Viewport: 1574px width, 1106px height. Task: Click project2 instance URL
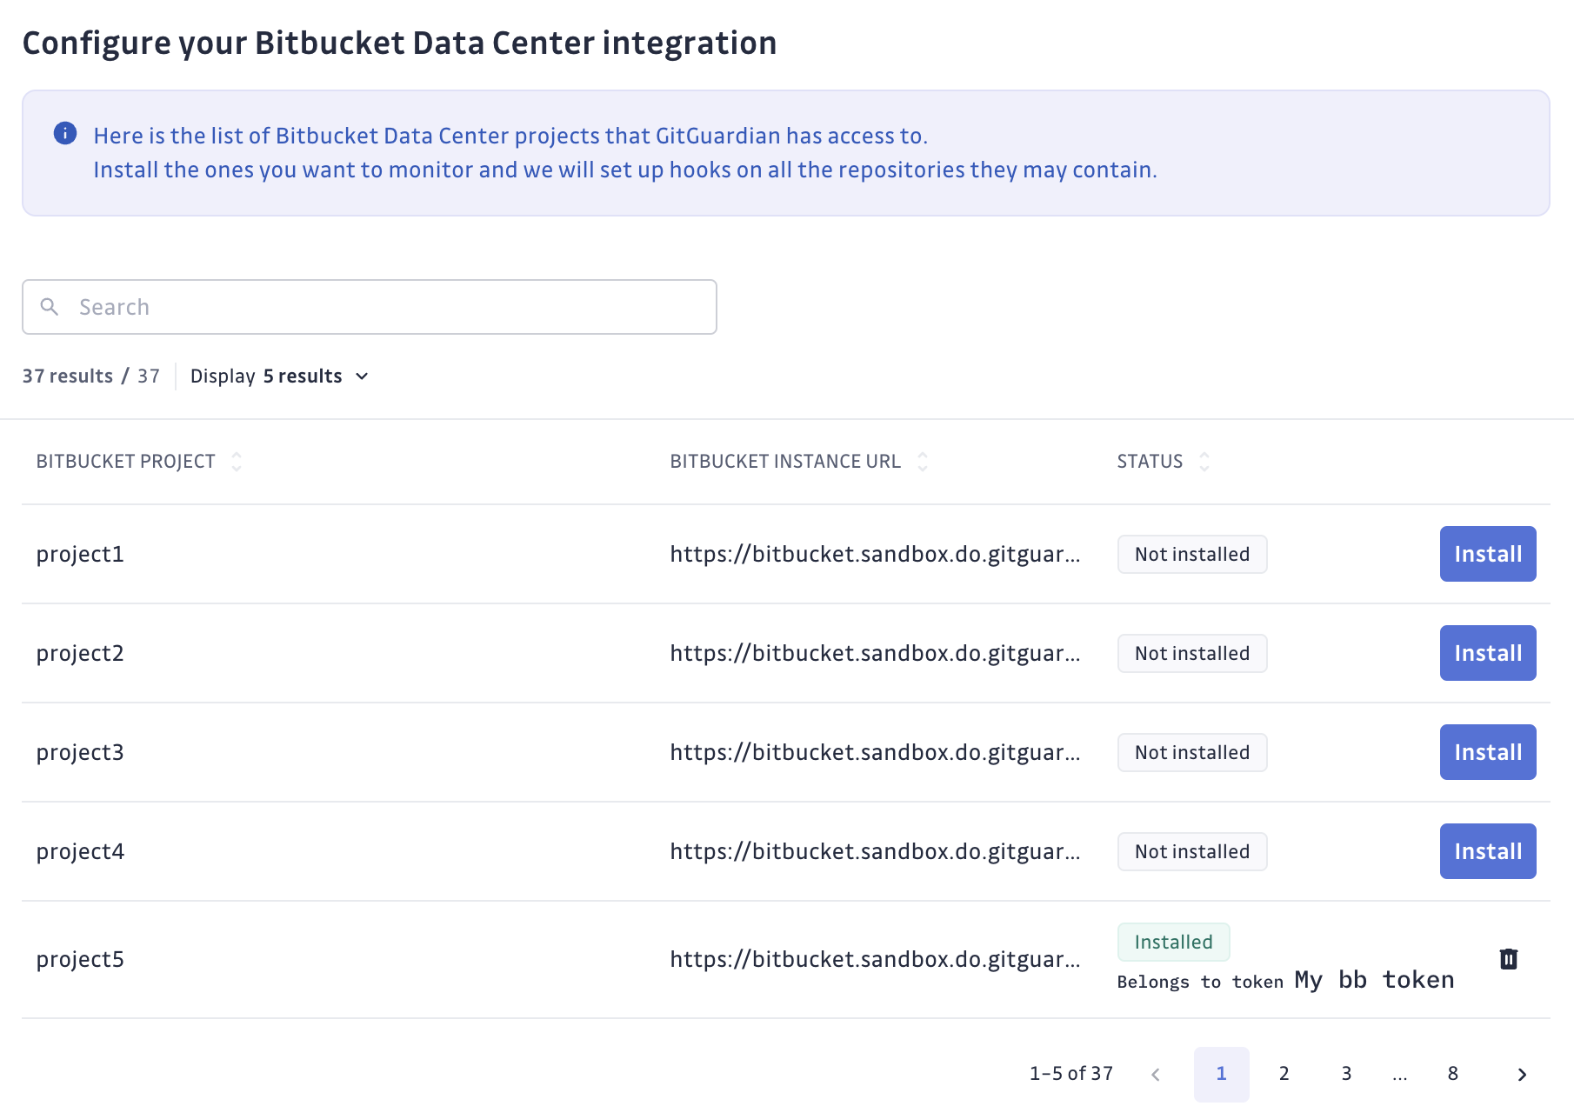point(876,653)
